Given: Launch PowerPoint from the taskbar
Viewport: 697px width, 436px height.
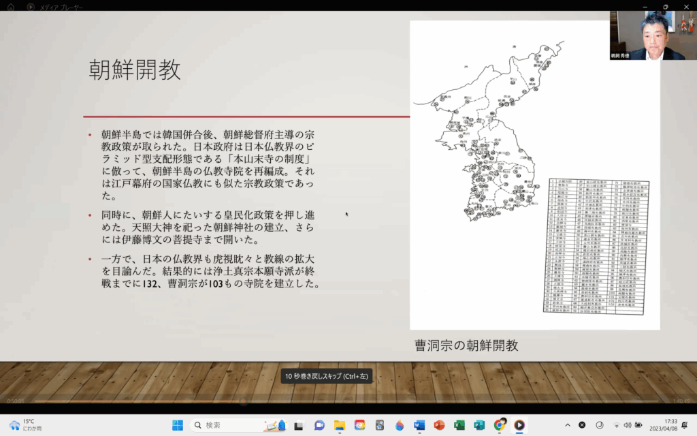Looking at the screenshot, I should 439,425.
